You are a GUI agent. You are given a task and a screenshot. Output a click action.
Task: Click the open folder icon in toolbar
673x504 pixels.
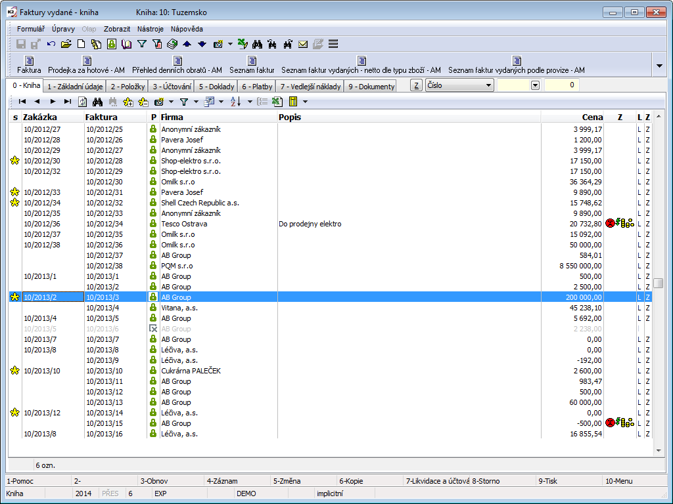66,44
